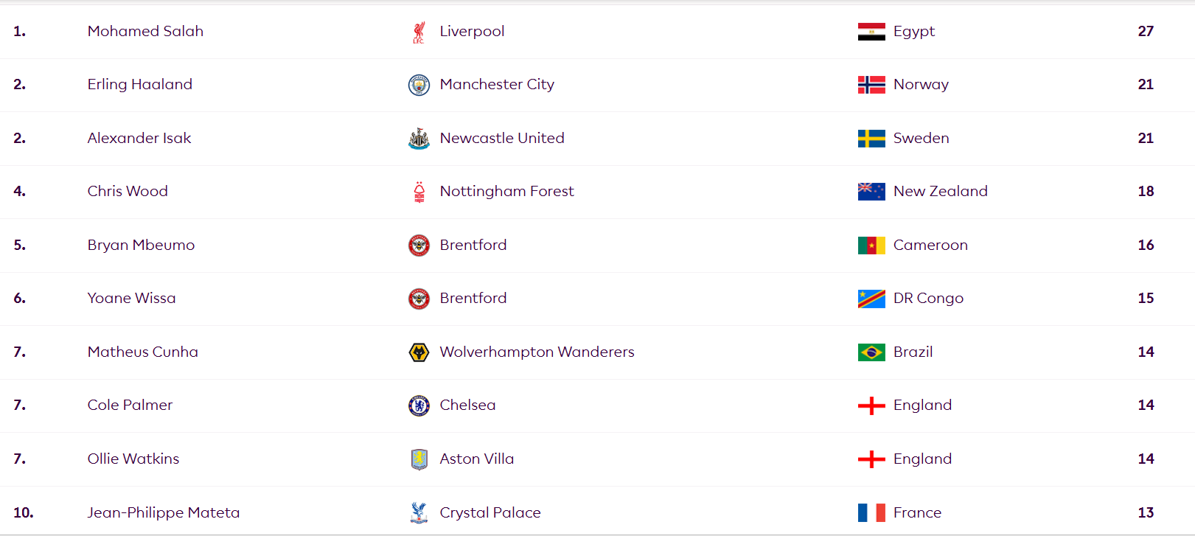Image resolution: width=1195 pixels, height=536 pixels.
Task: Click Jean-Philippe Mateta's name
Action: [x=163, y=512]
